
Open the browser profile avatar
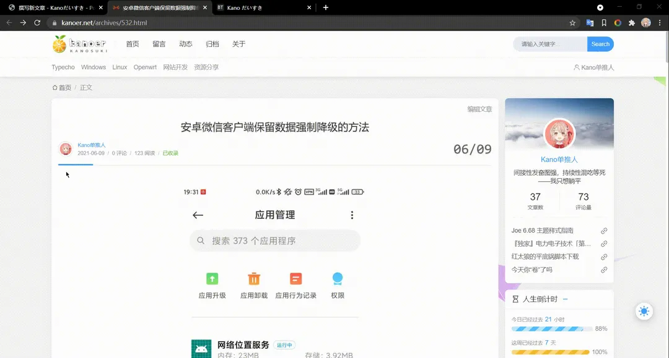(646, 23)
